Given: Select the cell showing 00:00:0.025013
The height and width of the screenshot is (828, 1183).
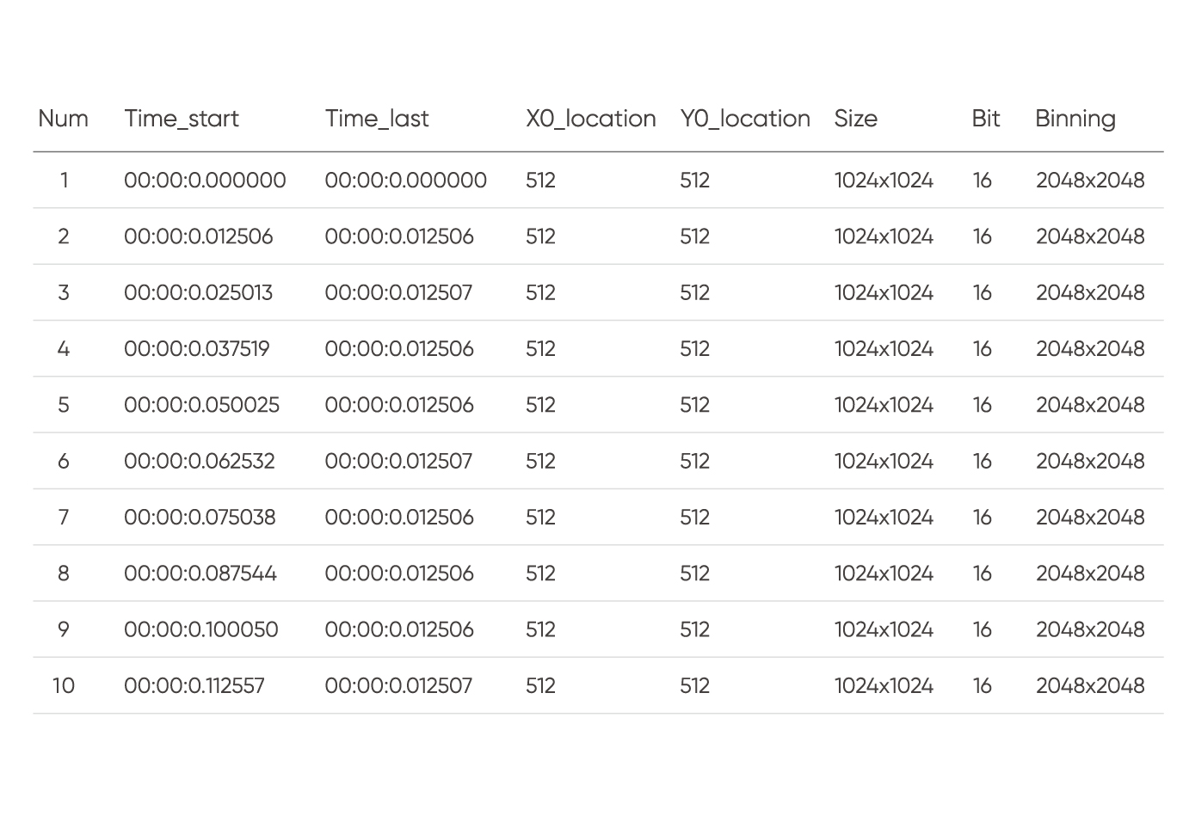Looking at the screenshot, I should click(198, 293).
